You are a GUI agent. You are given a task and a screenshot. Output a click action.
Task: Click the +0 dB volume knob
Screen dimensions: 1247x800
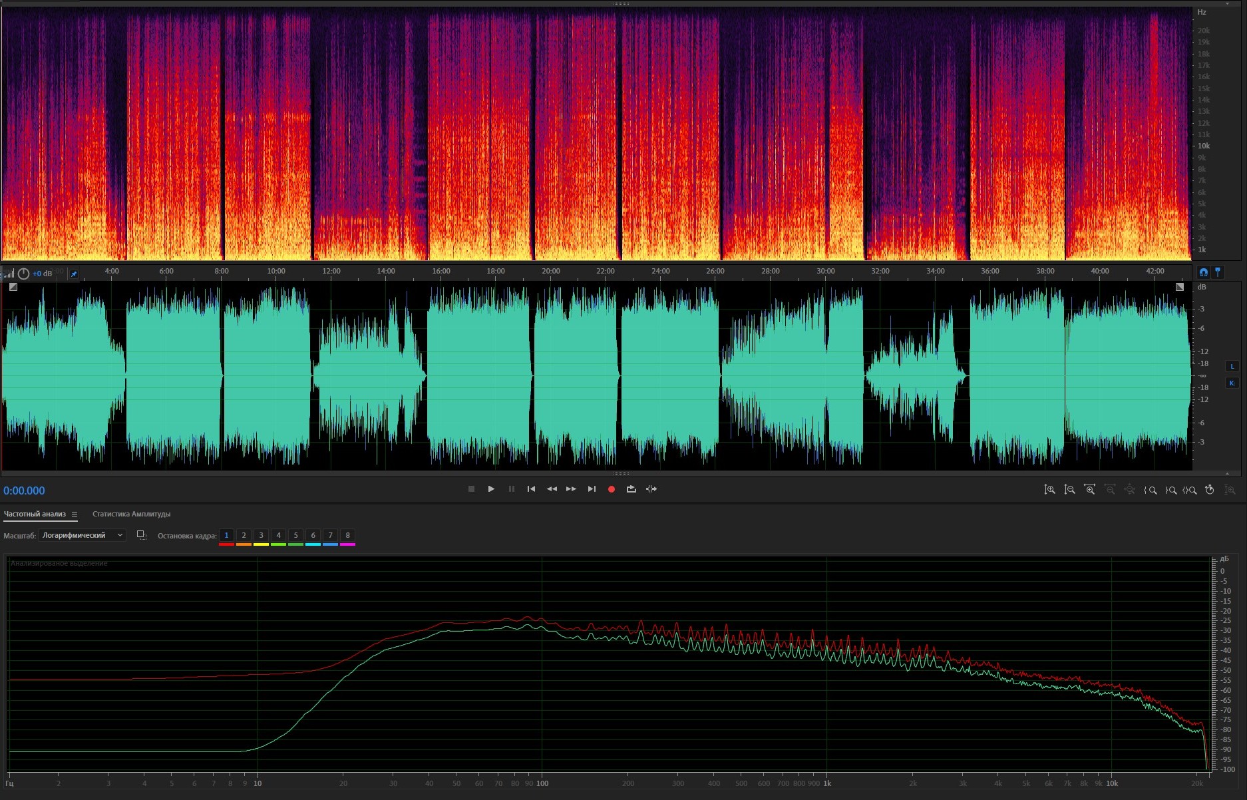[x=24, y=274]
